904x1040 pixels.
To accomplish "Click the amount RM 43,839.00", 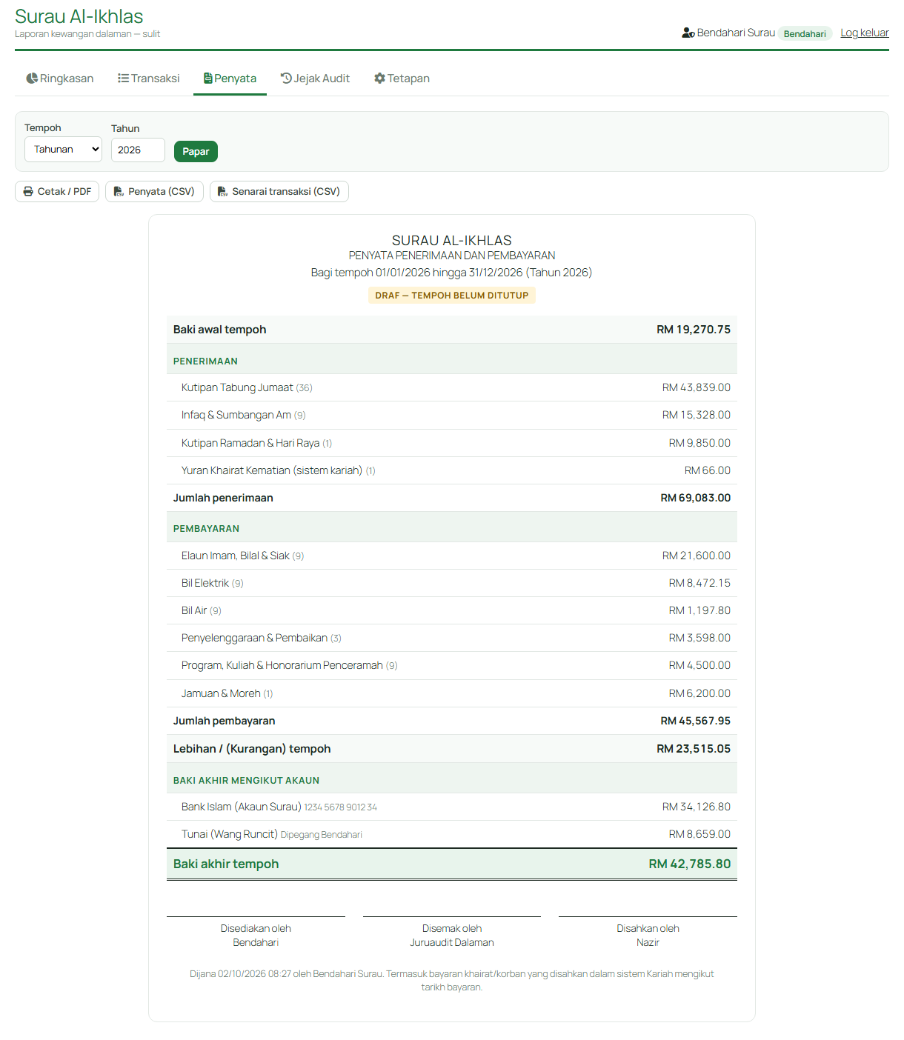I will pos(697,387).
